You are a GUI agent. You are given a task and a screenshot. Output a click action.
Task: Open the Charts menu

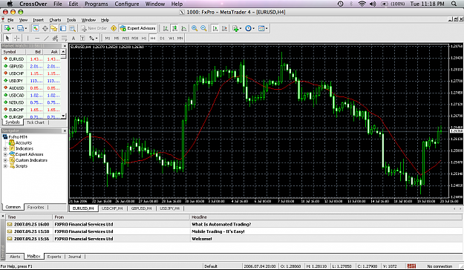click(x=55, y=20)
